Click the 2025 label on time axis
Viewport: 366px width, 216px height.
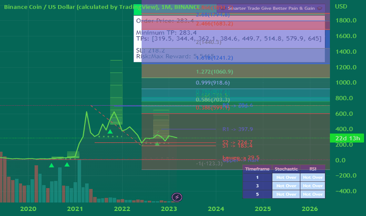pyautogui.click(x=263, y=209)
